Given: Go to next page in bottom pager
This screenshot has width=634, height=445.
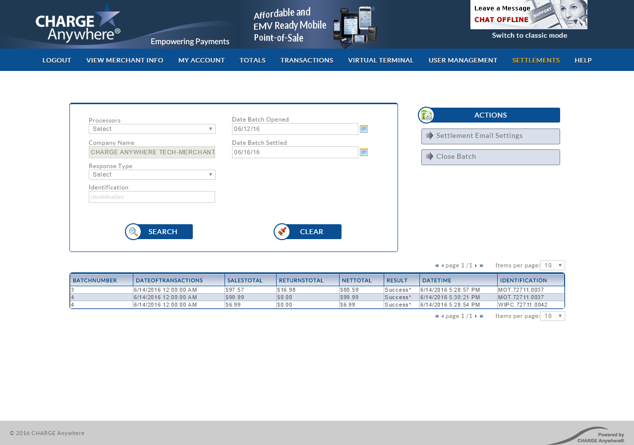Looking at the screenshot, I should [x=476, y=316].
